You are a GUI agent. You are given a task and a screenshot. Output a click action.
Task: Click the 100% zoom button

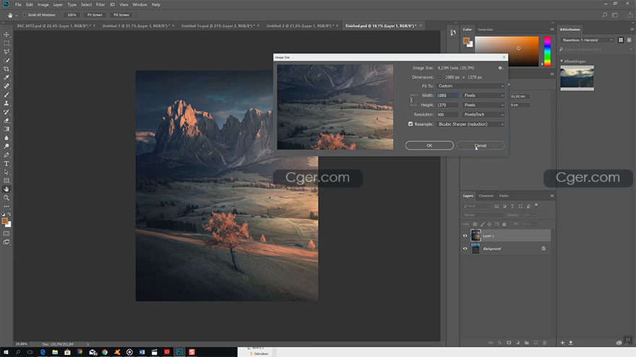pos(72,15)
